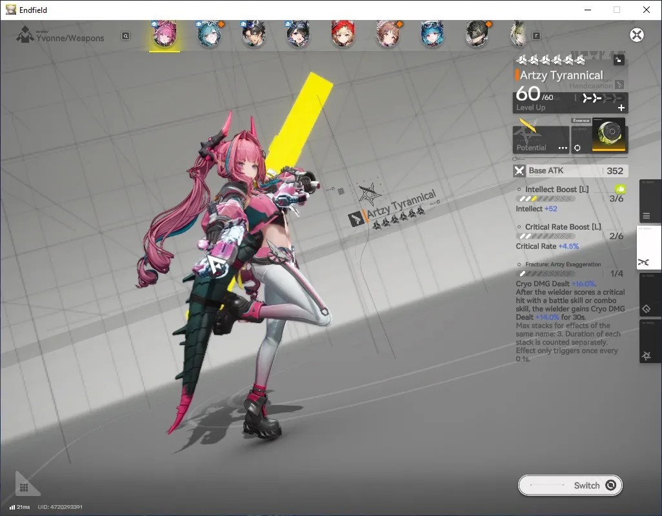Toggle the weapon lock icon
This screenshot has width=662, height=516.
tap(619, 60)
